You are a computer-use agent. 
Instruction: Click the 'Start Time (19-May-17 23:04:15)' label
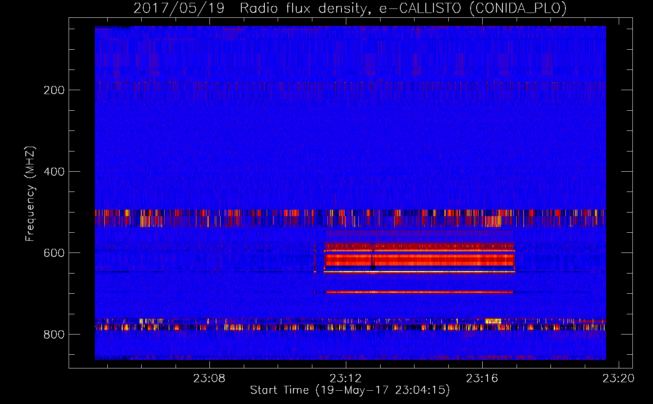pos(350,390)
